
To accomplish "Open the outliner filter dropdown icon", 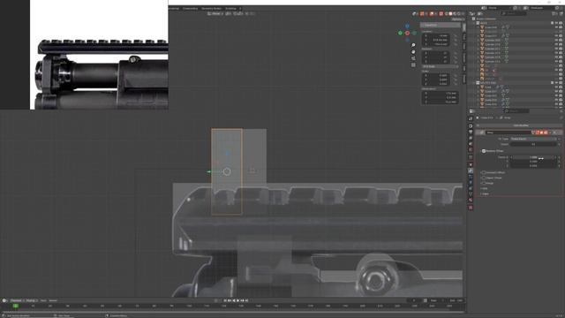I will point(555,14).
